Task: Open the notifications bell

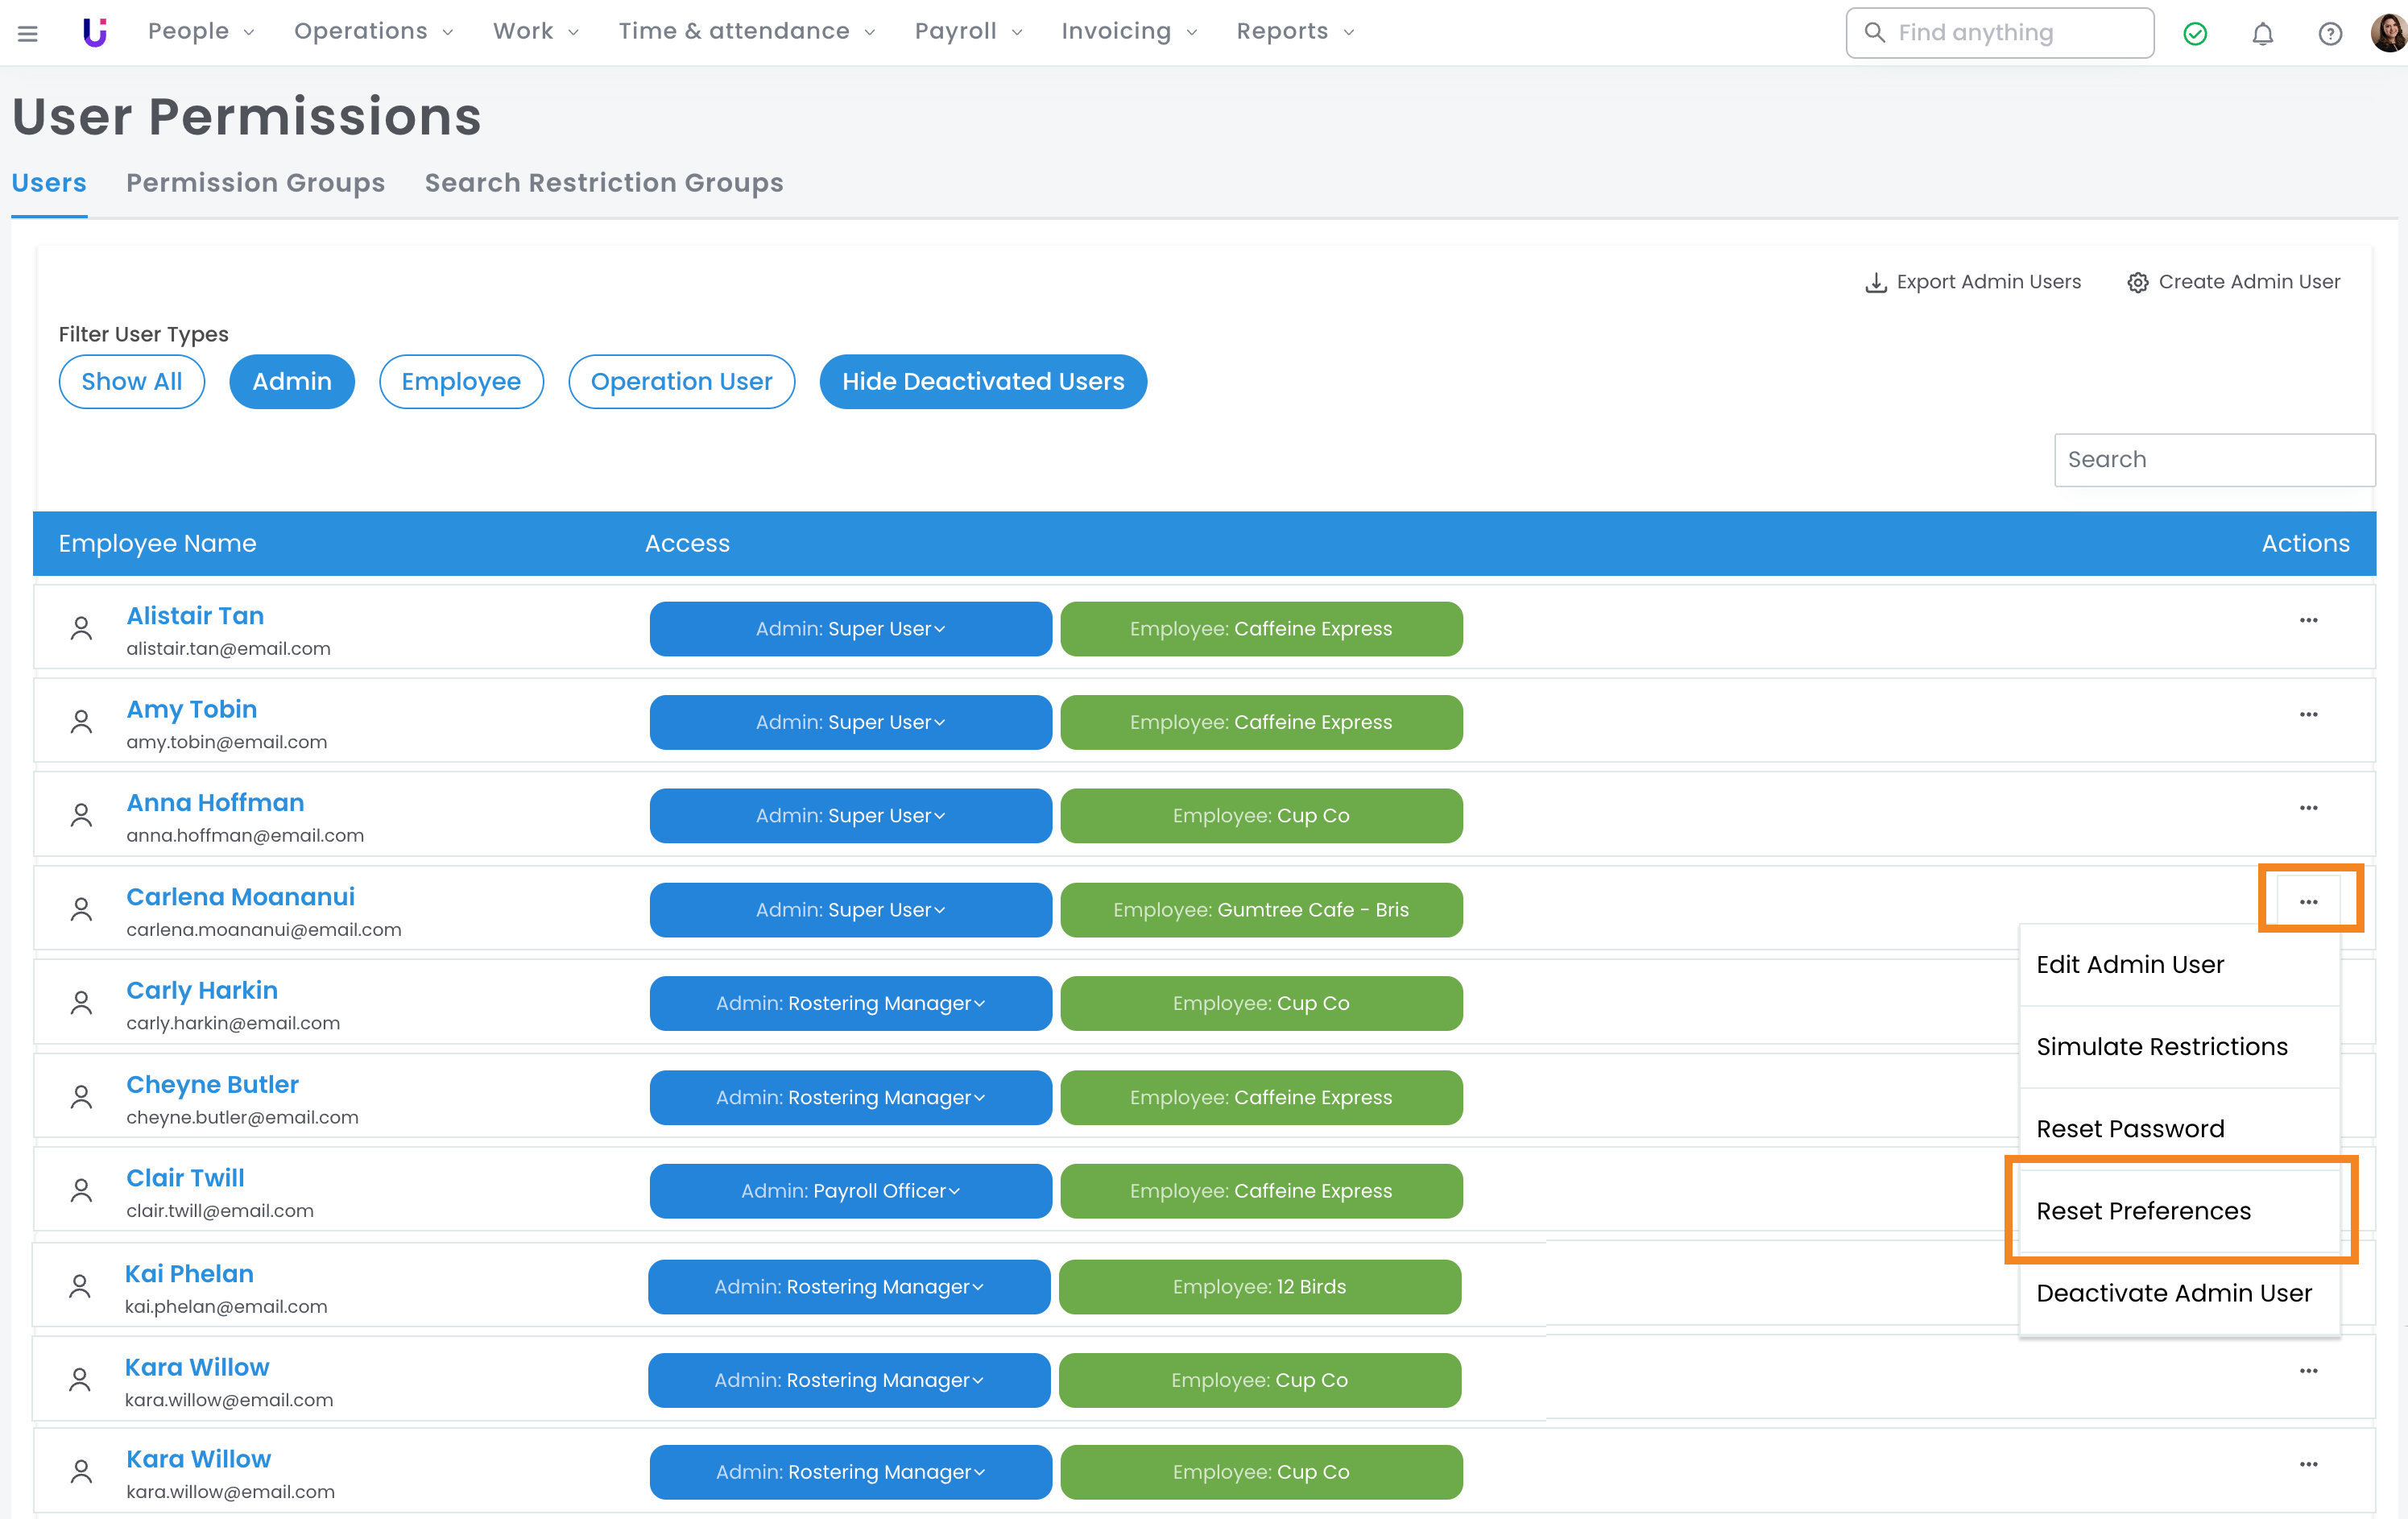Action: [2262, 33]
